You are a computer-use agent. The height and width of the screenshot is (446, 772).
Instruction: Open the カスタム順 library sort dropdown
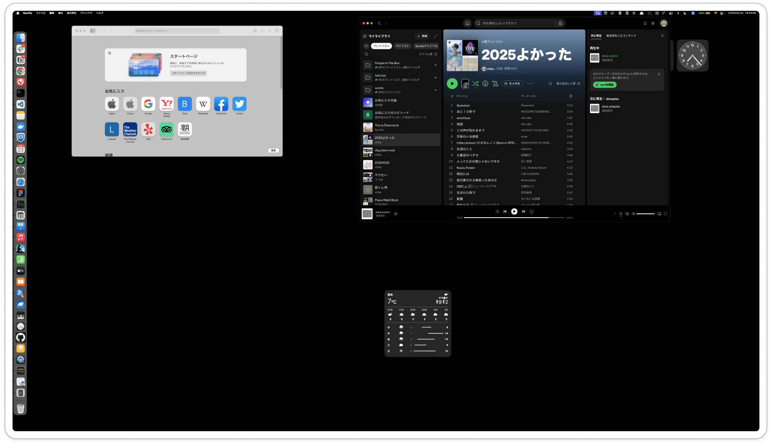pos(428,54)
